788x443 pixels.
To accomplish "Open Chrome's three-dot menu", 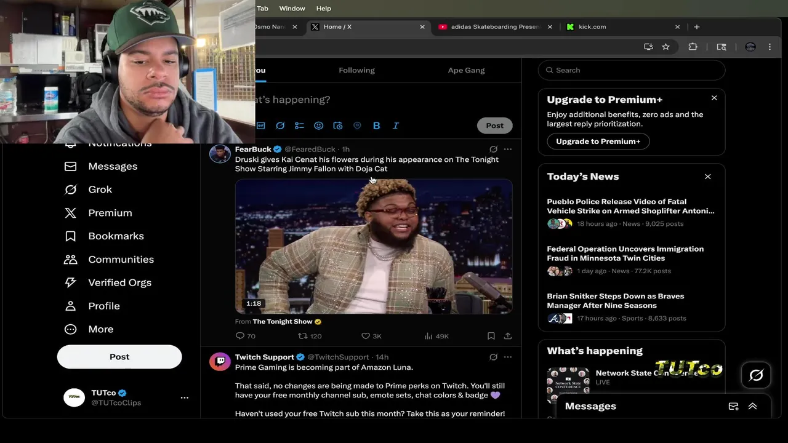I will point(770,47).
